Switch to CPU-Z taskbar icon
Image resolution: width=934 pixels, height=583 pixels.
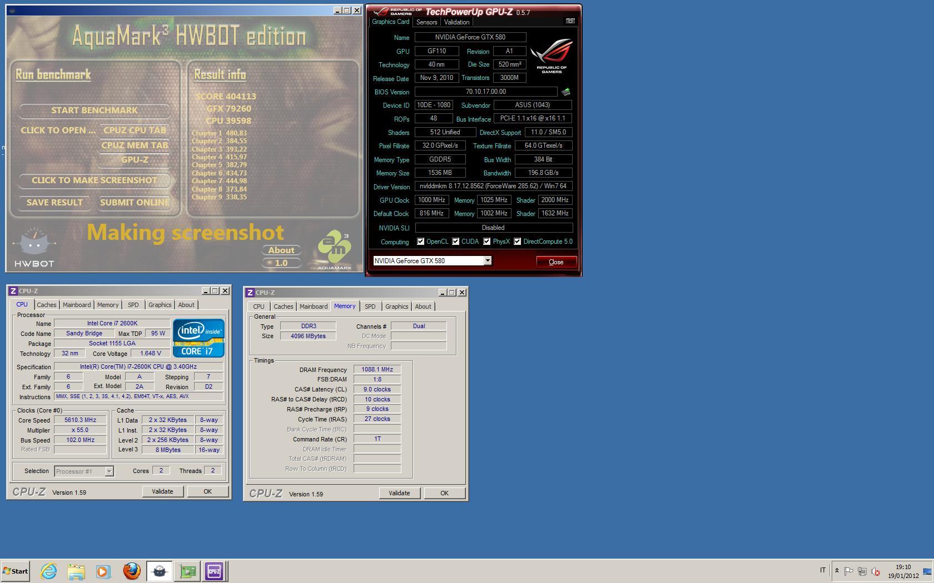[214, 571]
